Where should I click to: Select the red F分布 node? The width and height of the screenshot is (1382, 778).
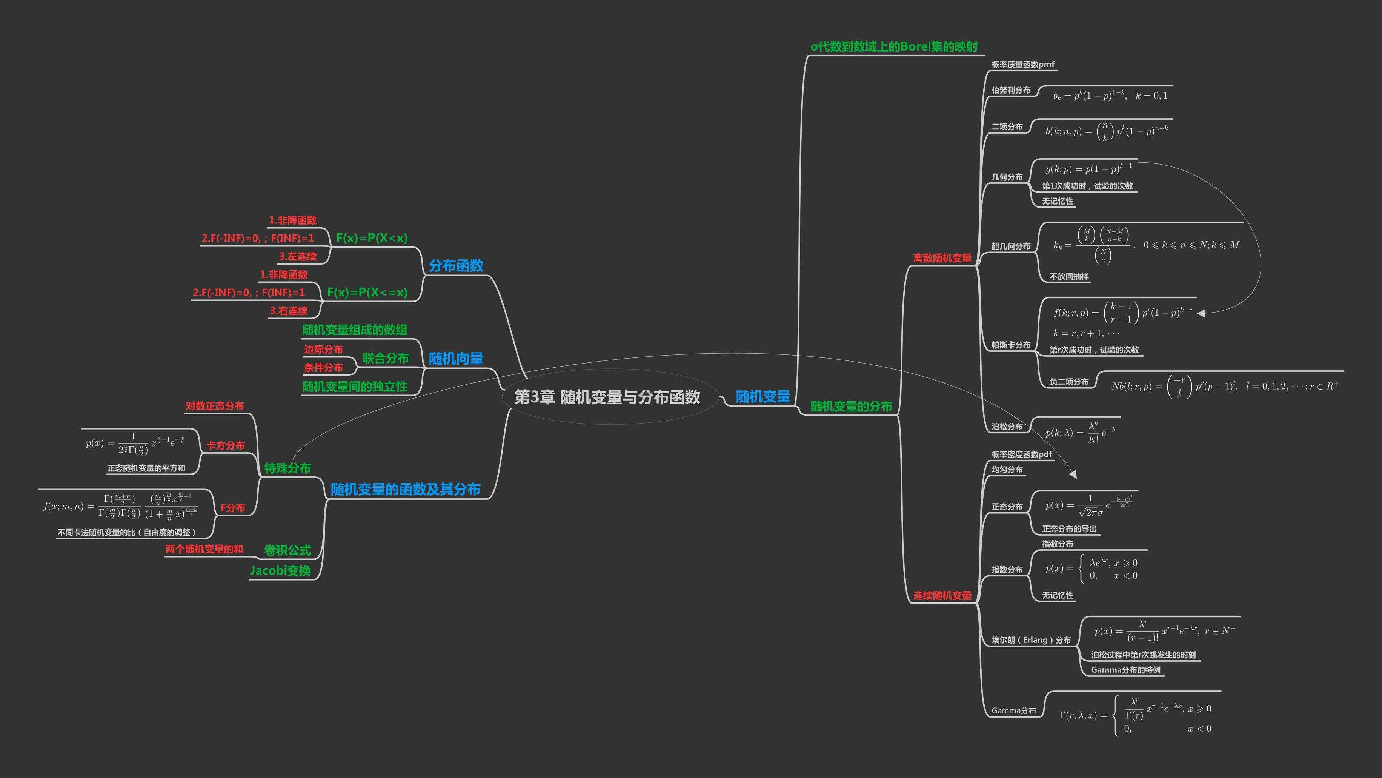[233, 508]
